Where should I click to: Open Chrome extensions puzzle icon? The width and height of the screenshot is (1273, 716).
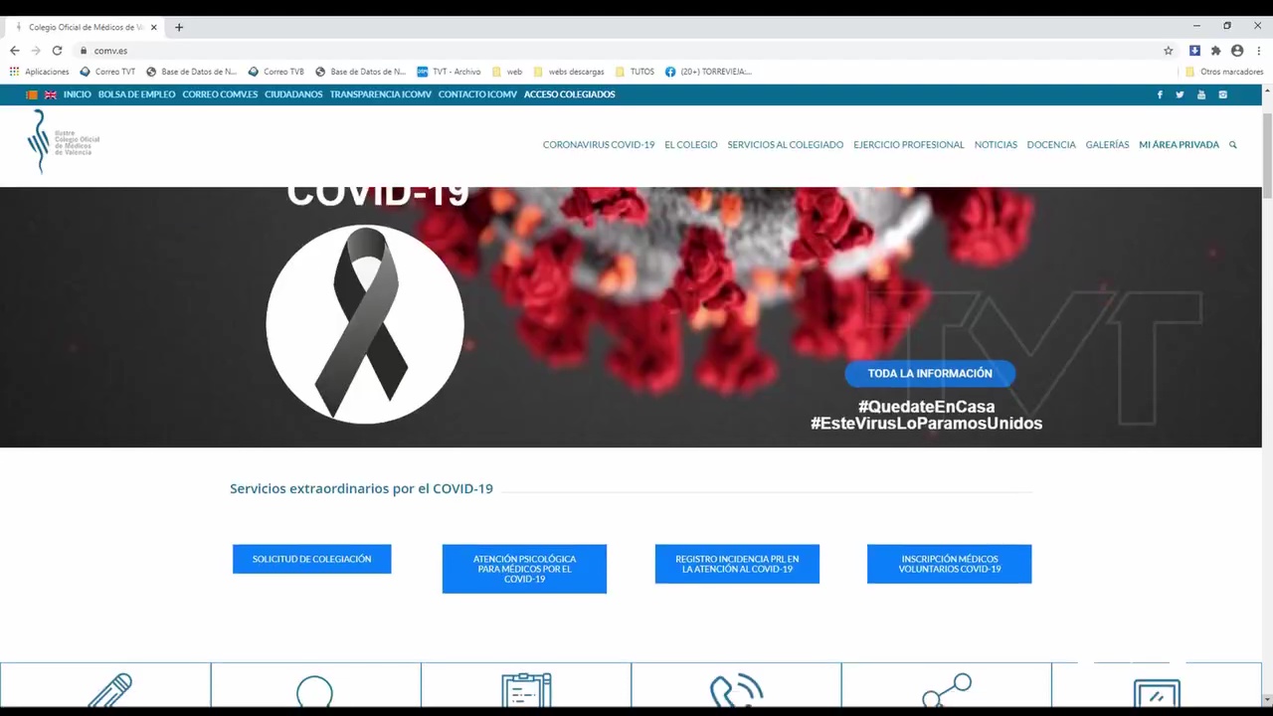(1215, 51)
